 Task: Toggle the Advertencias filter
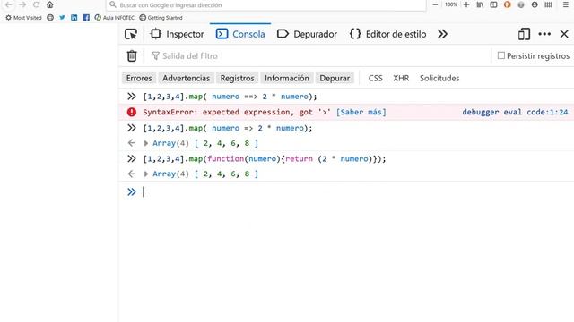(x=186, y=78)
